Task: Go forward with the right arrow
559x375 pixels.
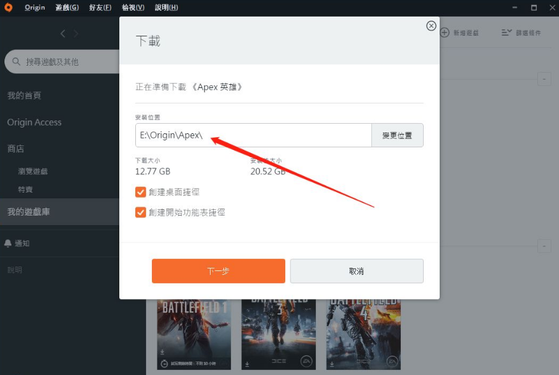Action: click(x=75, y=34)
